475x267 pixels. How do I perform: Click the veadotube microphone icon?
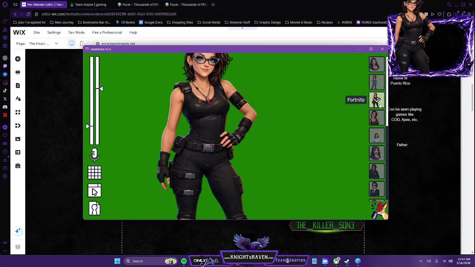click(94, 155)
